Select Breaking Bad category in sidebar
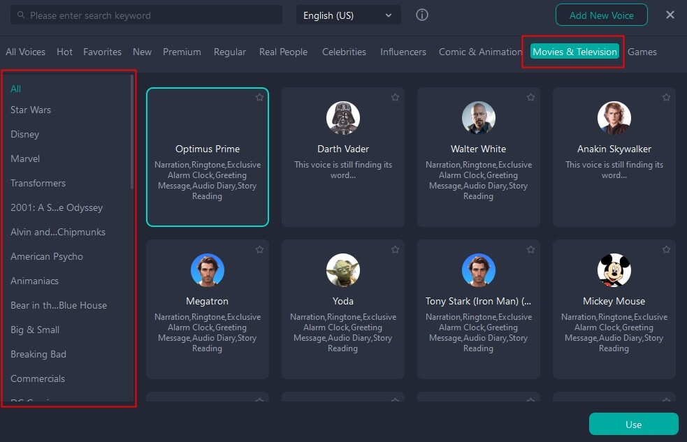This screenshot has width=687, height=442. pos(38,354)
